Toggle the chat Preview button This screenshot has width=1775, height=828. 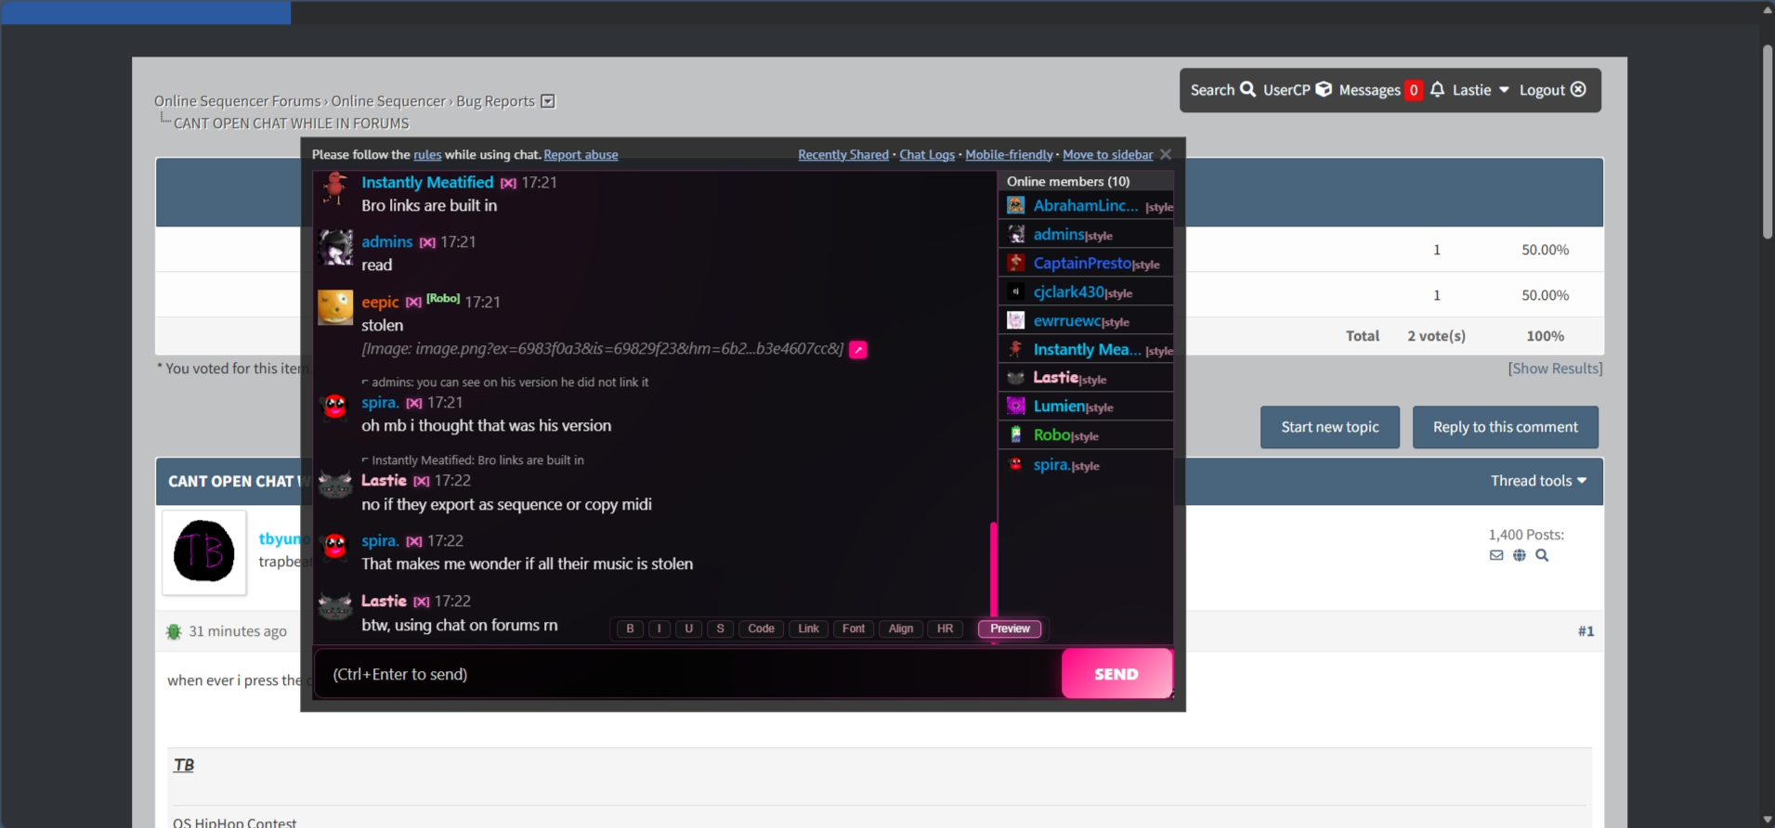pyautogui.click(x=1010, y=628)
